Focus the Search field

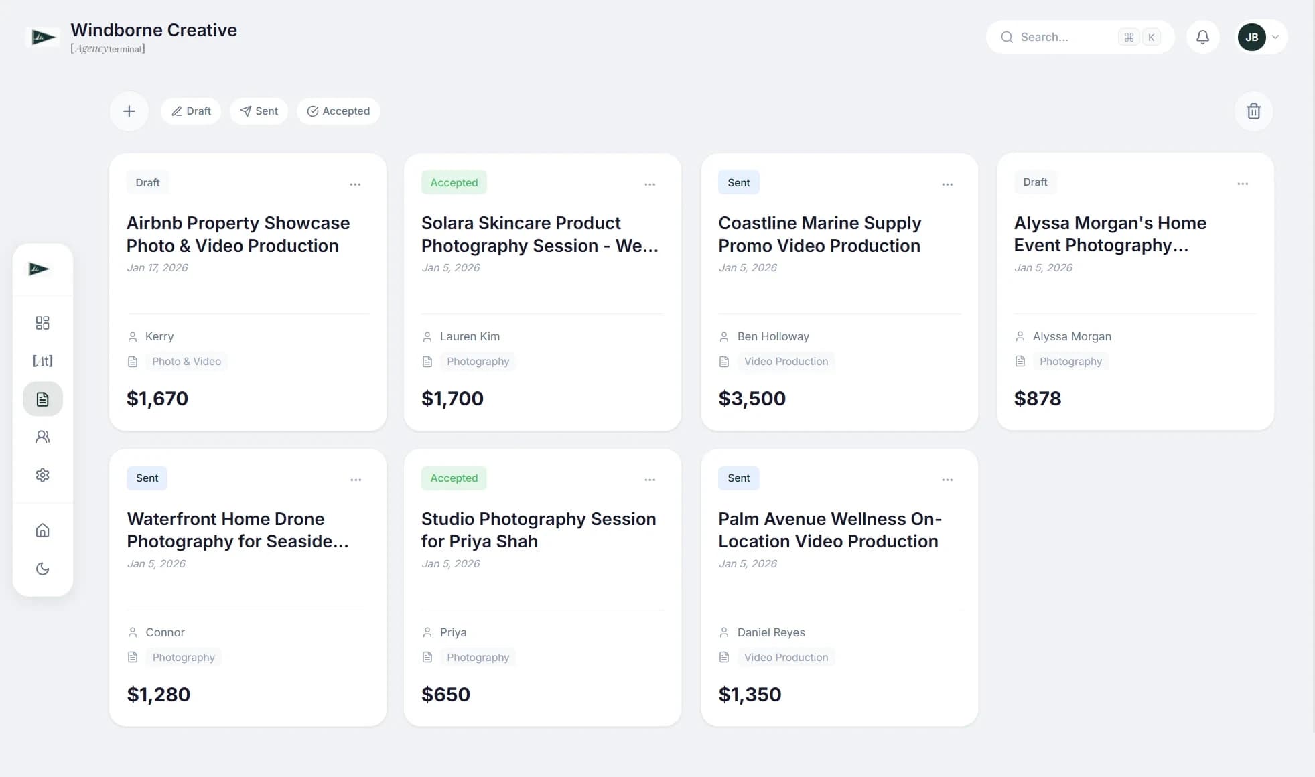coord(1080,37)
